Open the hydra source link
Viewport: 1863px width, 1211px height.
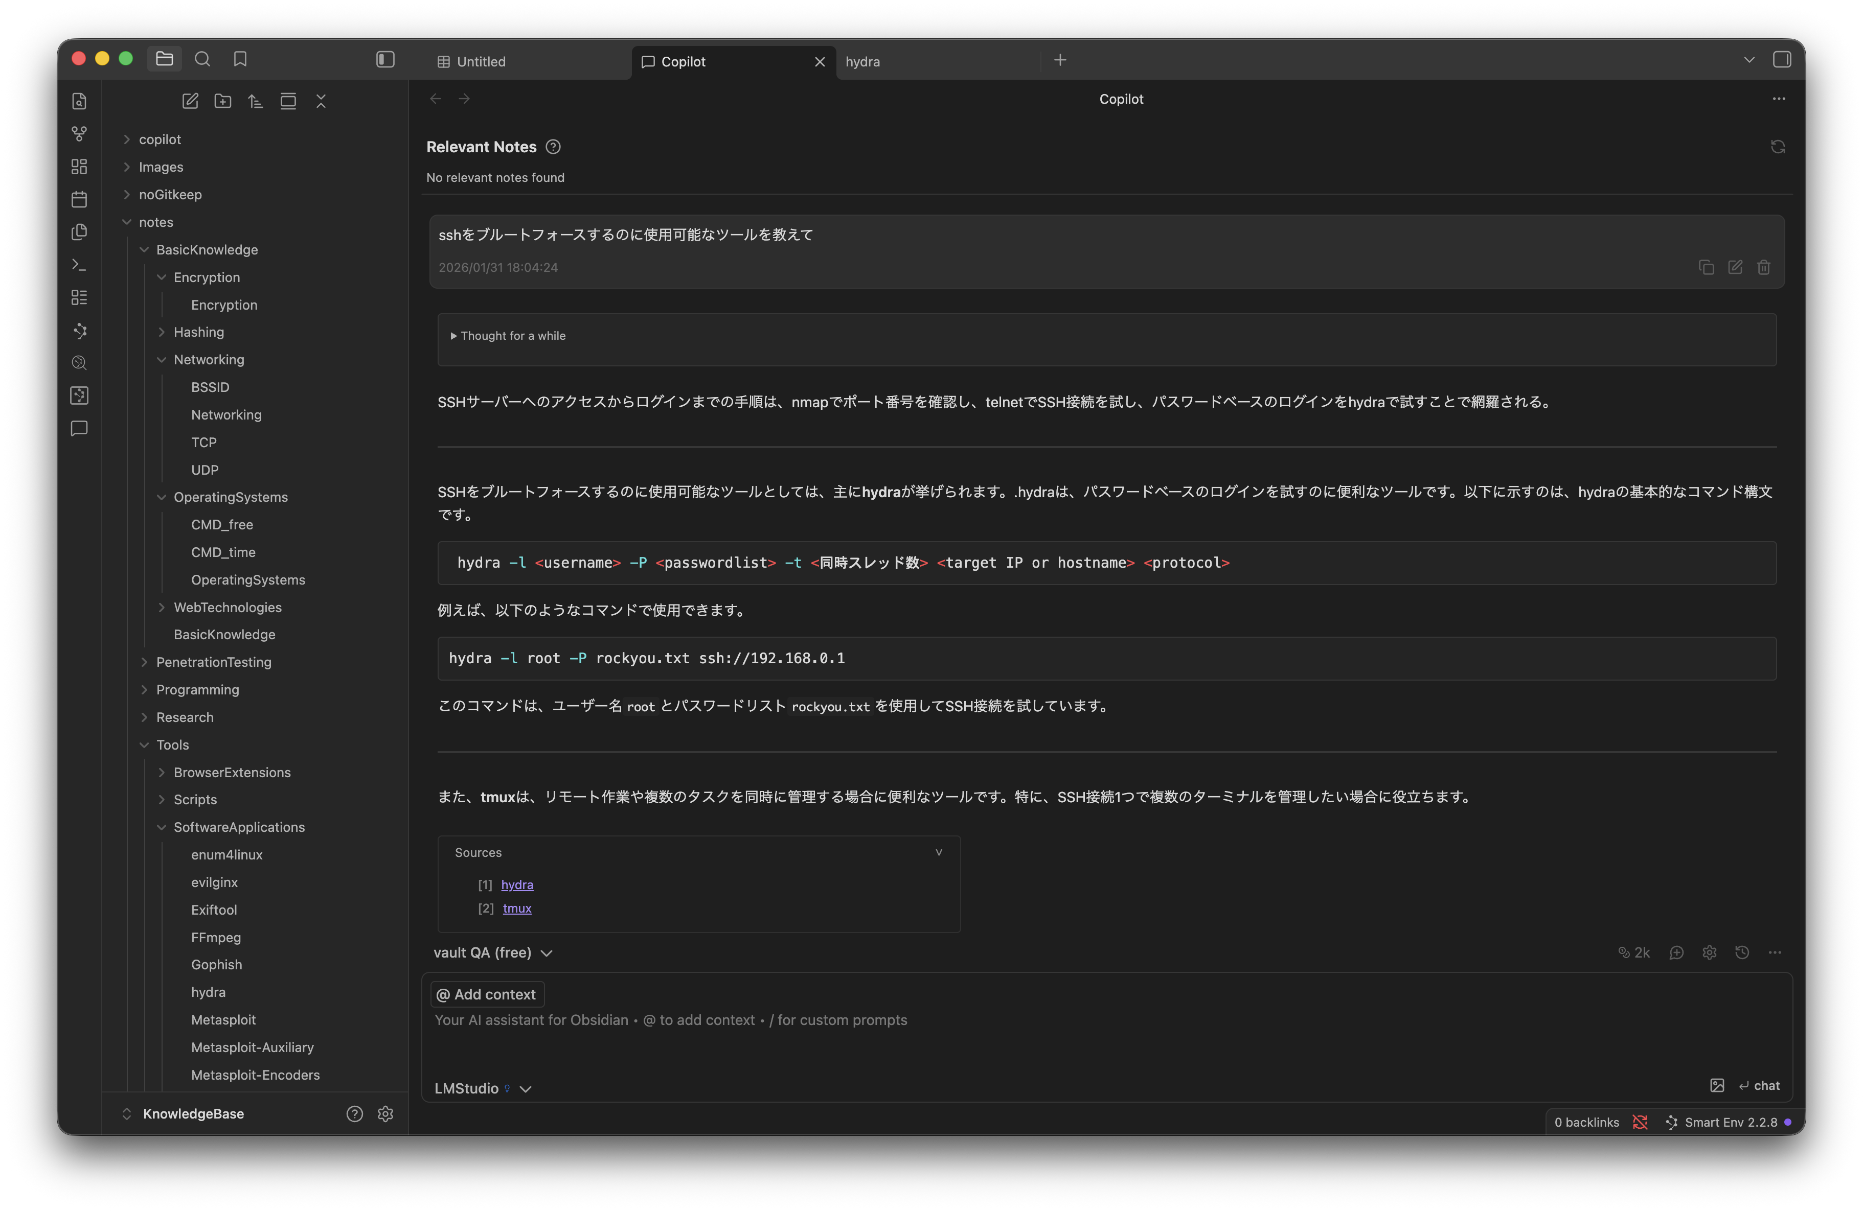tap(517, 885)
